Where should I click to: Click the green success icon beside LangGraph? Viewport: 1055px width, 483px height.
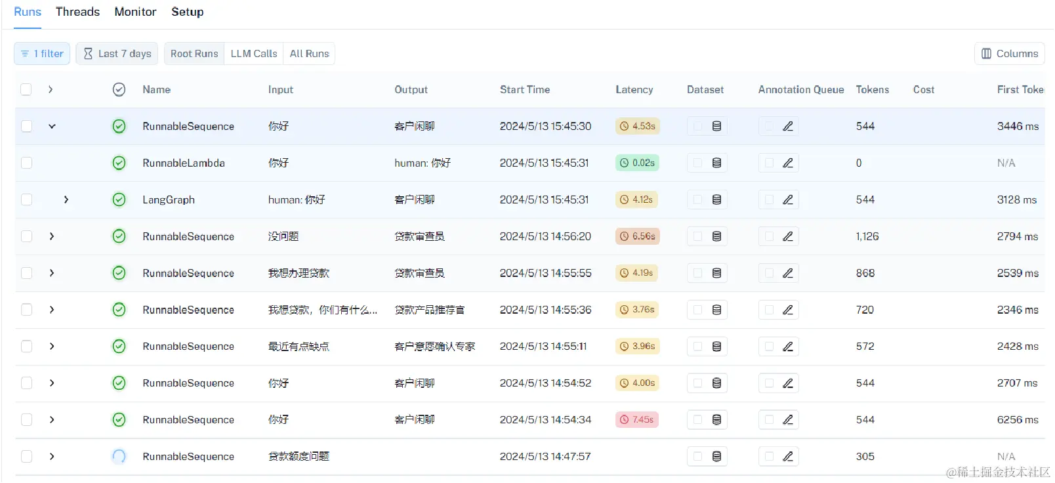click(x=119, y=199)
